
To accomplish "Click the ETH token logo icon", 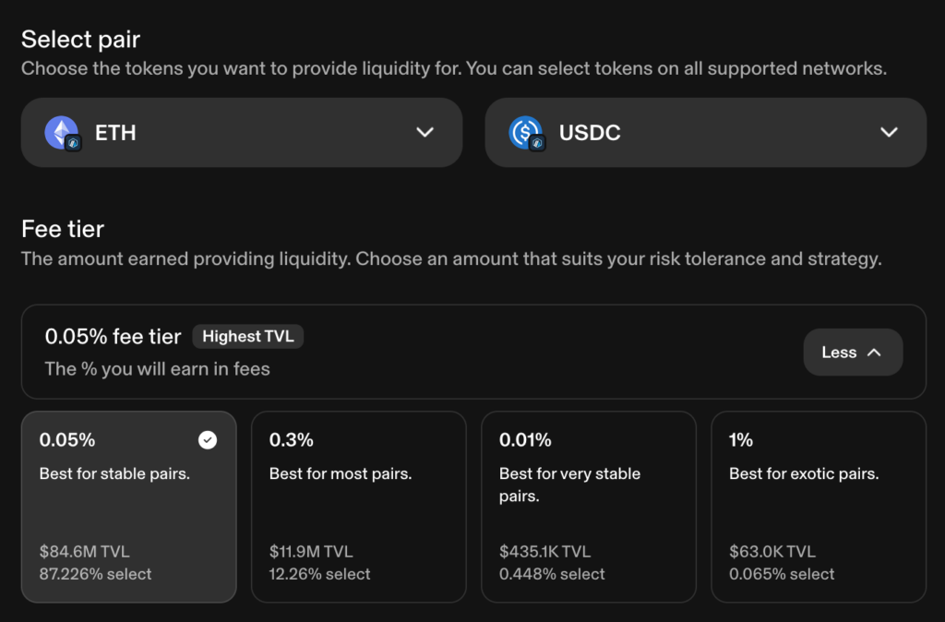I will (61, 132).
